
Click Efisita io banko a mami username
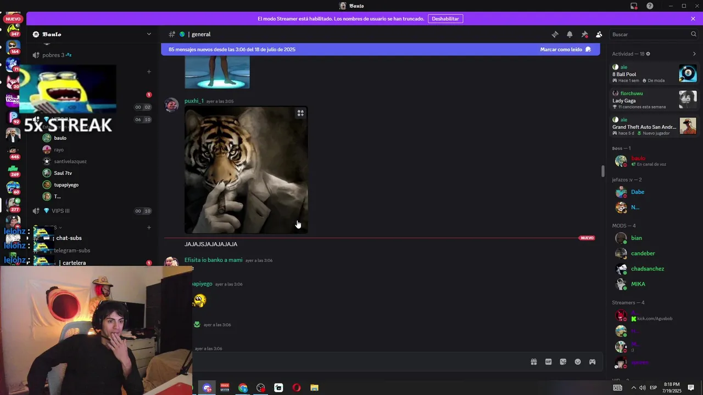click(213, 260)
